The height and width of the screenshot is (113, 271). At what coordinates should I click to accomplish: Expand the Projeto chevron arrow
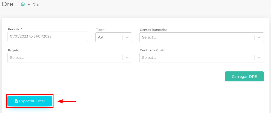127,58
